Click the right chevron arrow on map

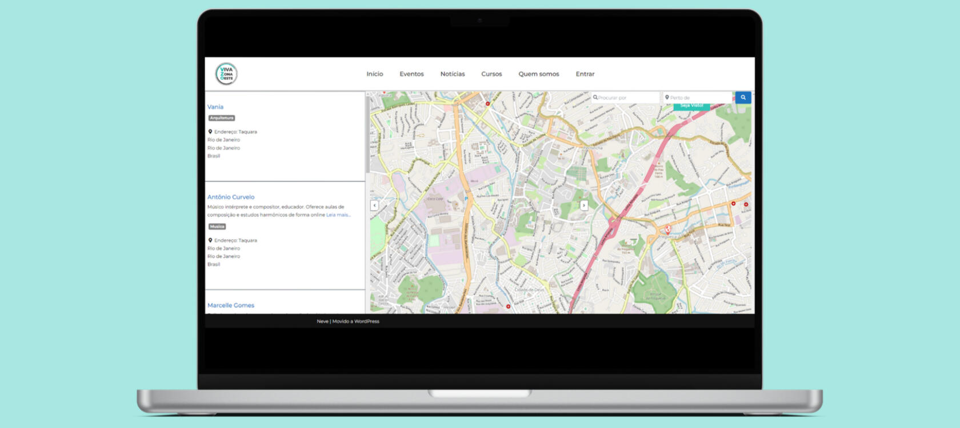click(x=583, y=205)
